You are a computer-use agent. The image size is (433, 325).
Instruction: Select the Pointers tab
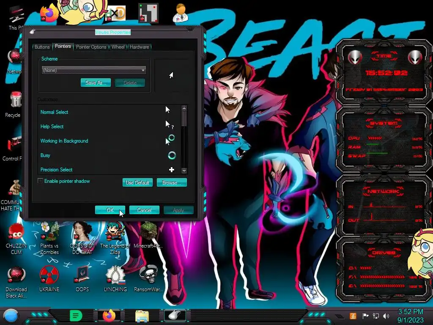(63, 47)
